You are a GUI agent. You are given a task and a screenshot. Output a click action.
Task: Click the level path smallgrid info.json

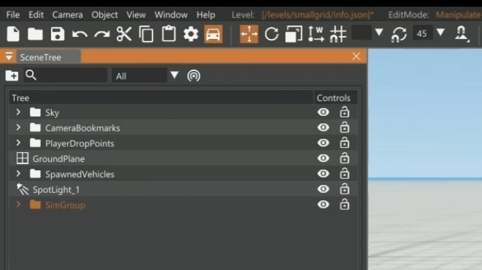(x=318, y=15)
